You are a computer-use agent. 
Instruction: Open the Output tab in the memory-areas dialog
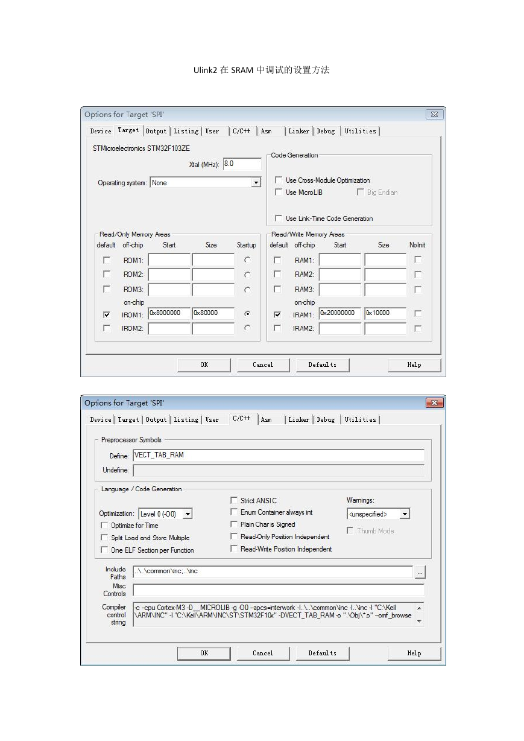click(156, 131)
